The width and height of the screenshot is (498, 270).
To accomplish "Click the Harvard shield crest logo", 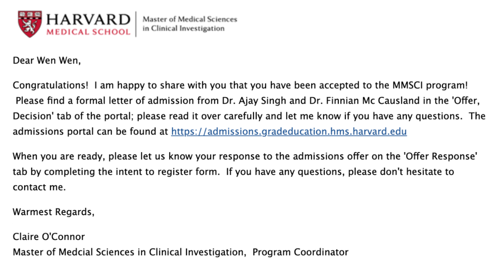I will point(30,24).
